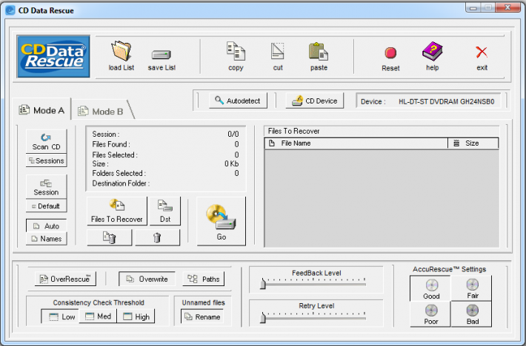Screen dimensions: 526x346
Task: Click the Dst destination button
Action: [165, 211]
